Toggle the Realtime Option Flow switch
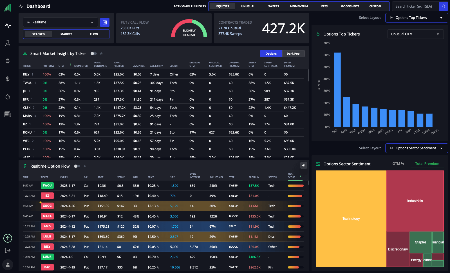This screenshot has height=273, width=450. pos(77,166)
